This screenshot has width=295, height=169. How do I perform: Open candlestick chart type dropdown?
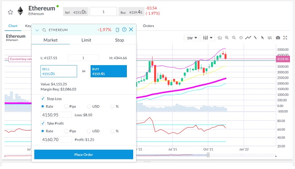[x=207, y=38]
